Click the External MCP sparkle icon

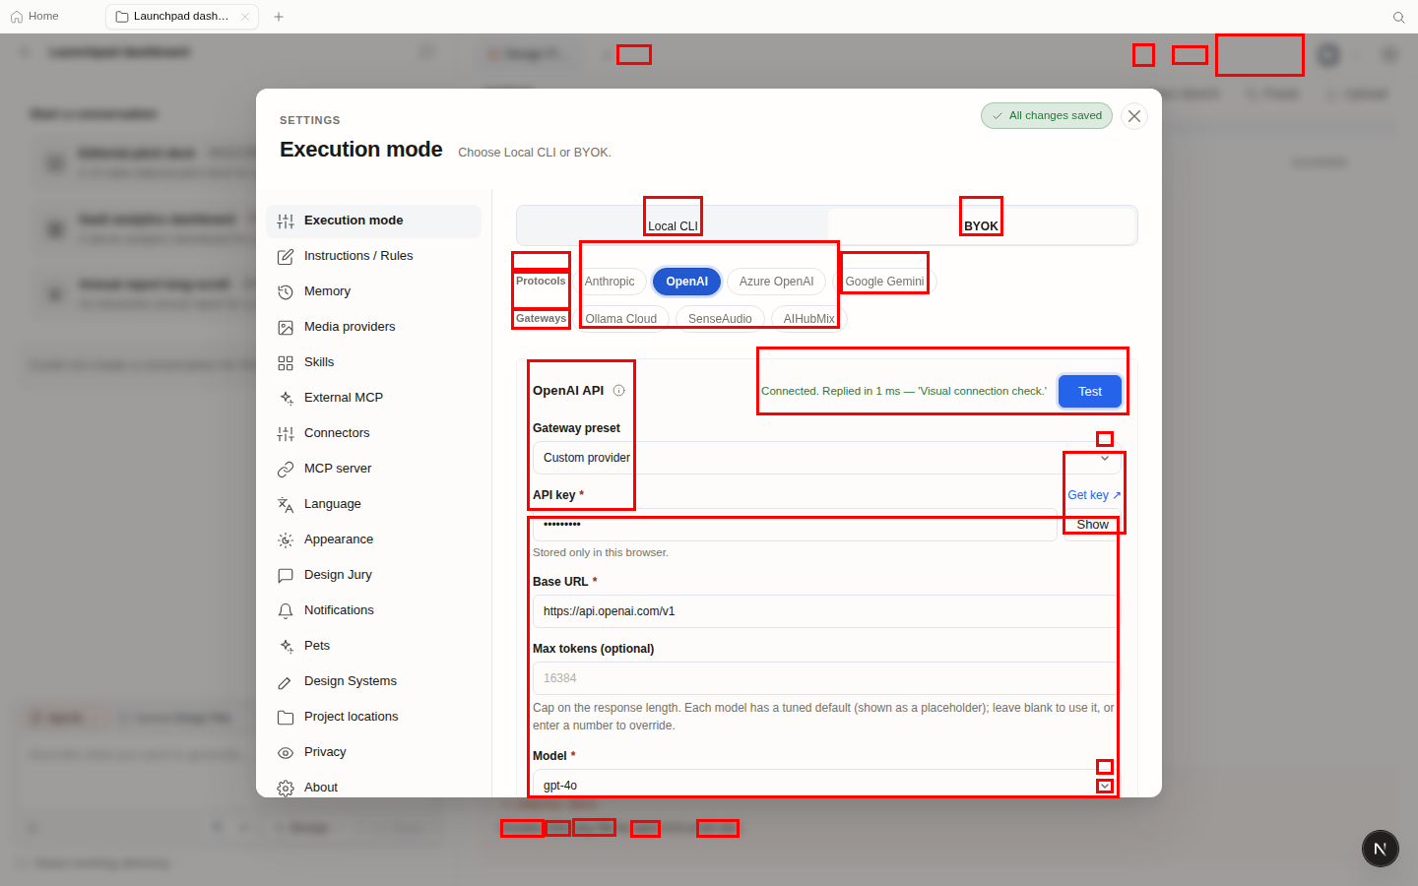[x=286, y=399]
